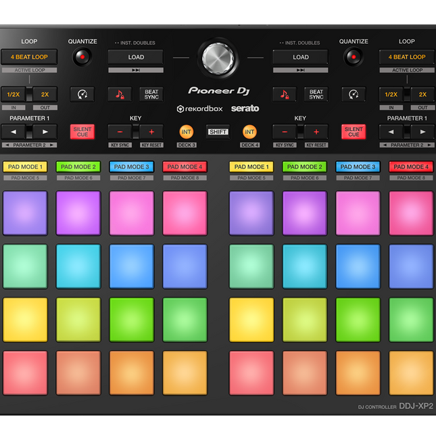Switch right deck to PAD MODE 3
436x436 pixels.
tap(358, 167)
